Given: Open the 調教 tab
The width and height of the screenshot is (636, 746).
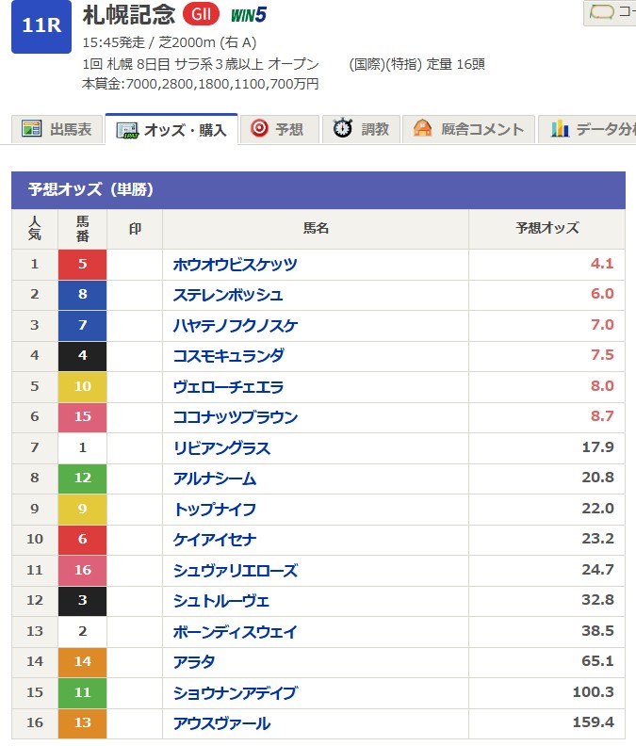Looking at the screenshot, I should click(363, 129).
